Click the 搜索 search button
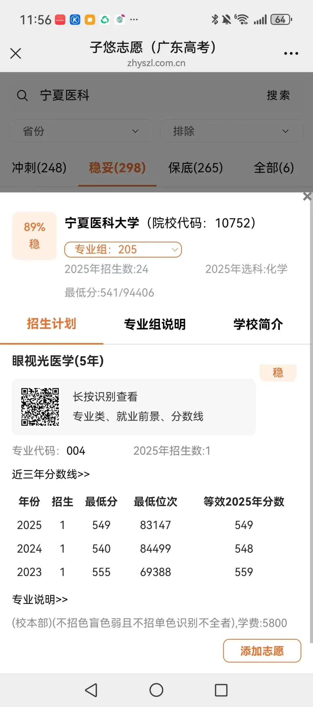This screenshot has width=313, height=707. click(278, 95)
